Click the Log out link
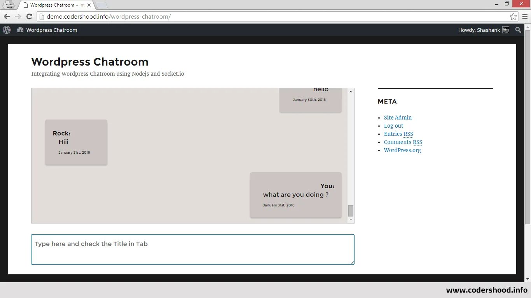 click(393, 126)
